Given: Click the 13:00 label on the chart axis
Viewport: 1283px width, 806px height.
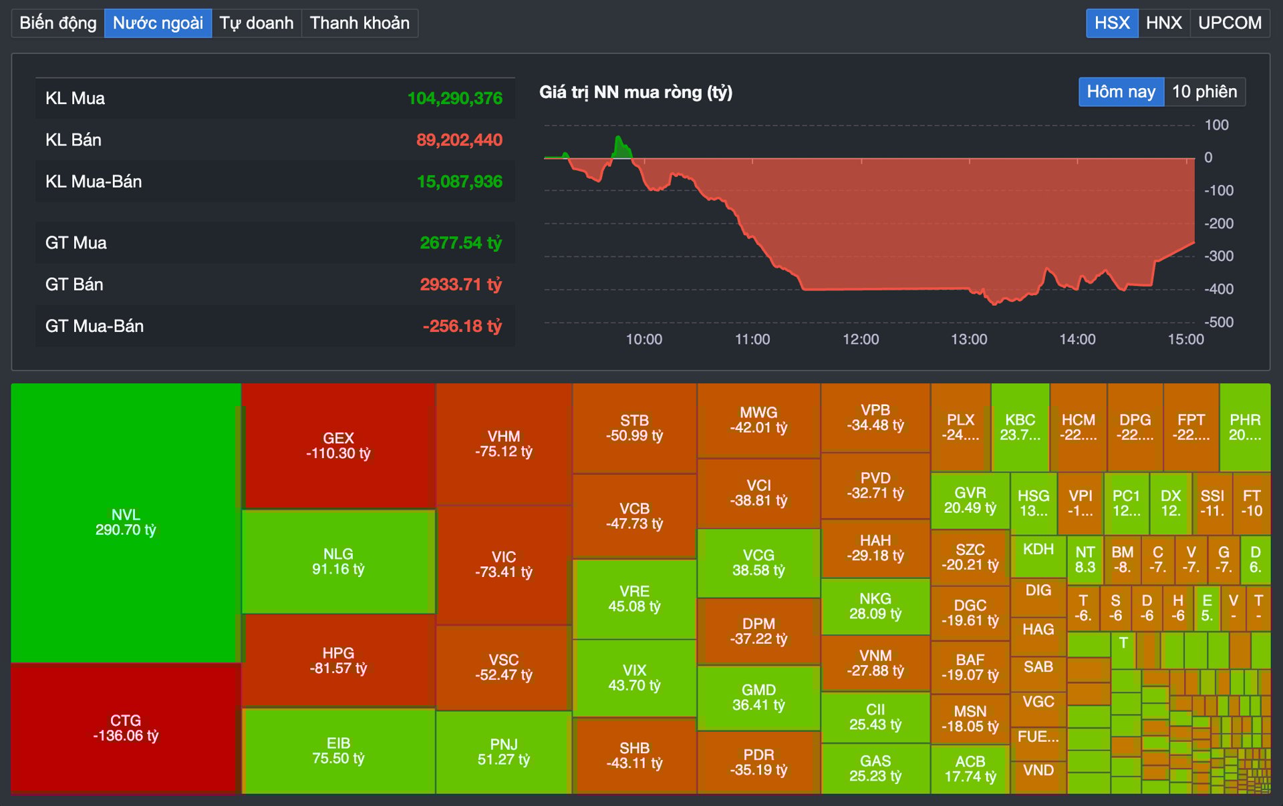Looking at the screenshot, I should tap(969, 339).
